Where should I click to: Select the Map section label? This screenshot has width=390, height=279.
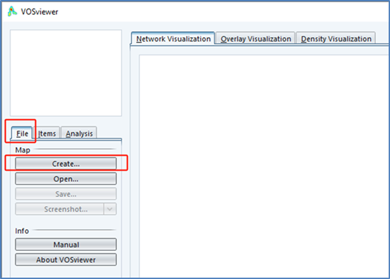pyautogui.click(x=23, y=150)
